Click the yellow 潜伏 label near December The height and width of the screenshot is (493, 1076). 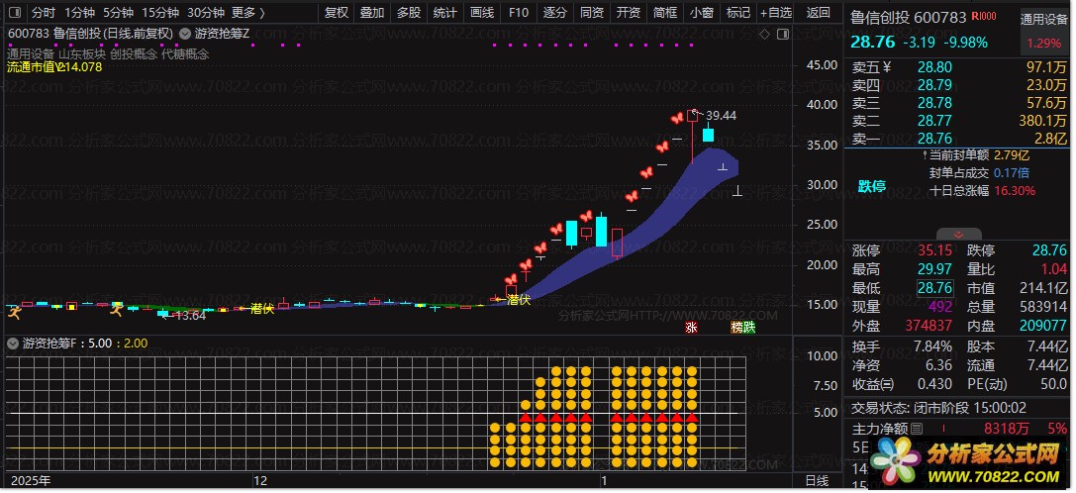(262, 308)
